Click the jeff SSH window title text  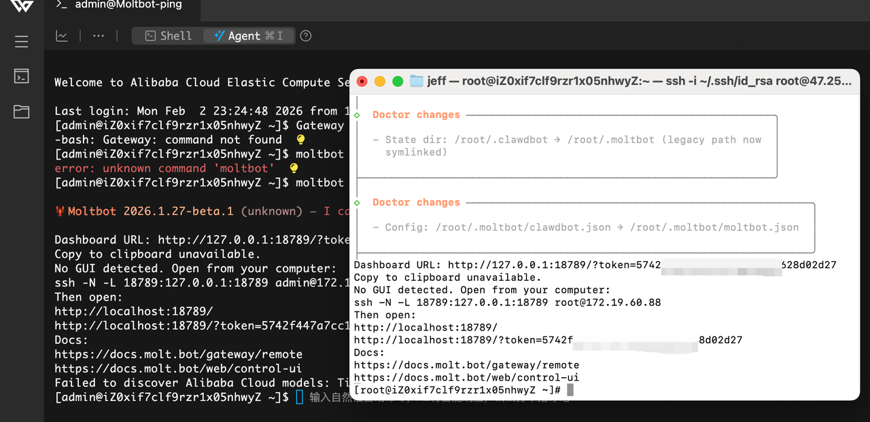[x=639, y=81]
